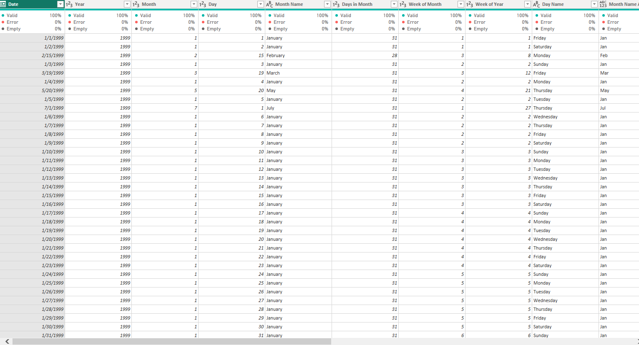Click the Month column number type icon
This screenshot has width=639, height=345.
click(x=136, y=4)
